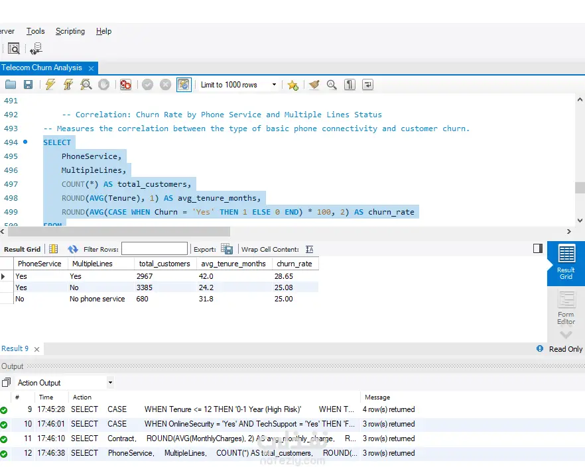585x467 pixels.
Task: Click the export recordset icon
Action: pos(227,249)
